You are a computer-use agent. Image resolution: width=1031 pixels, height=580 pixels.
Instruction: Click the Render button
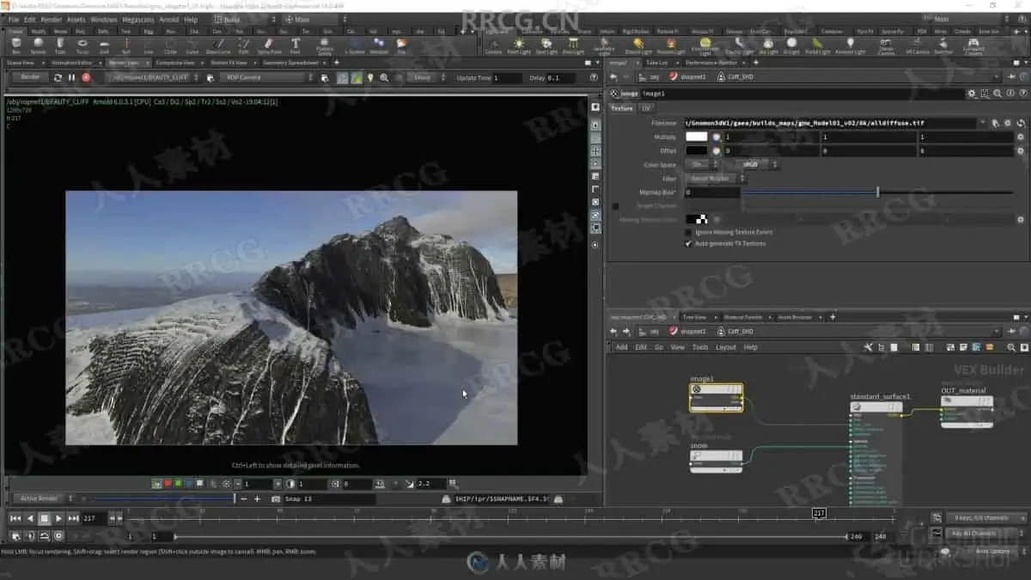30,77
